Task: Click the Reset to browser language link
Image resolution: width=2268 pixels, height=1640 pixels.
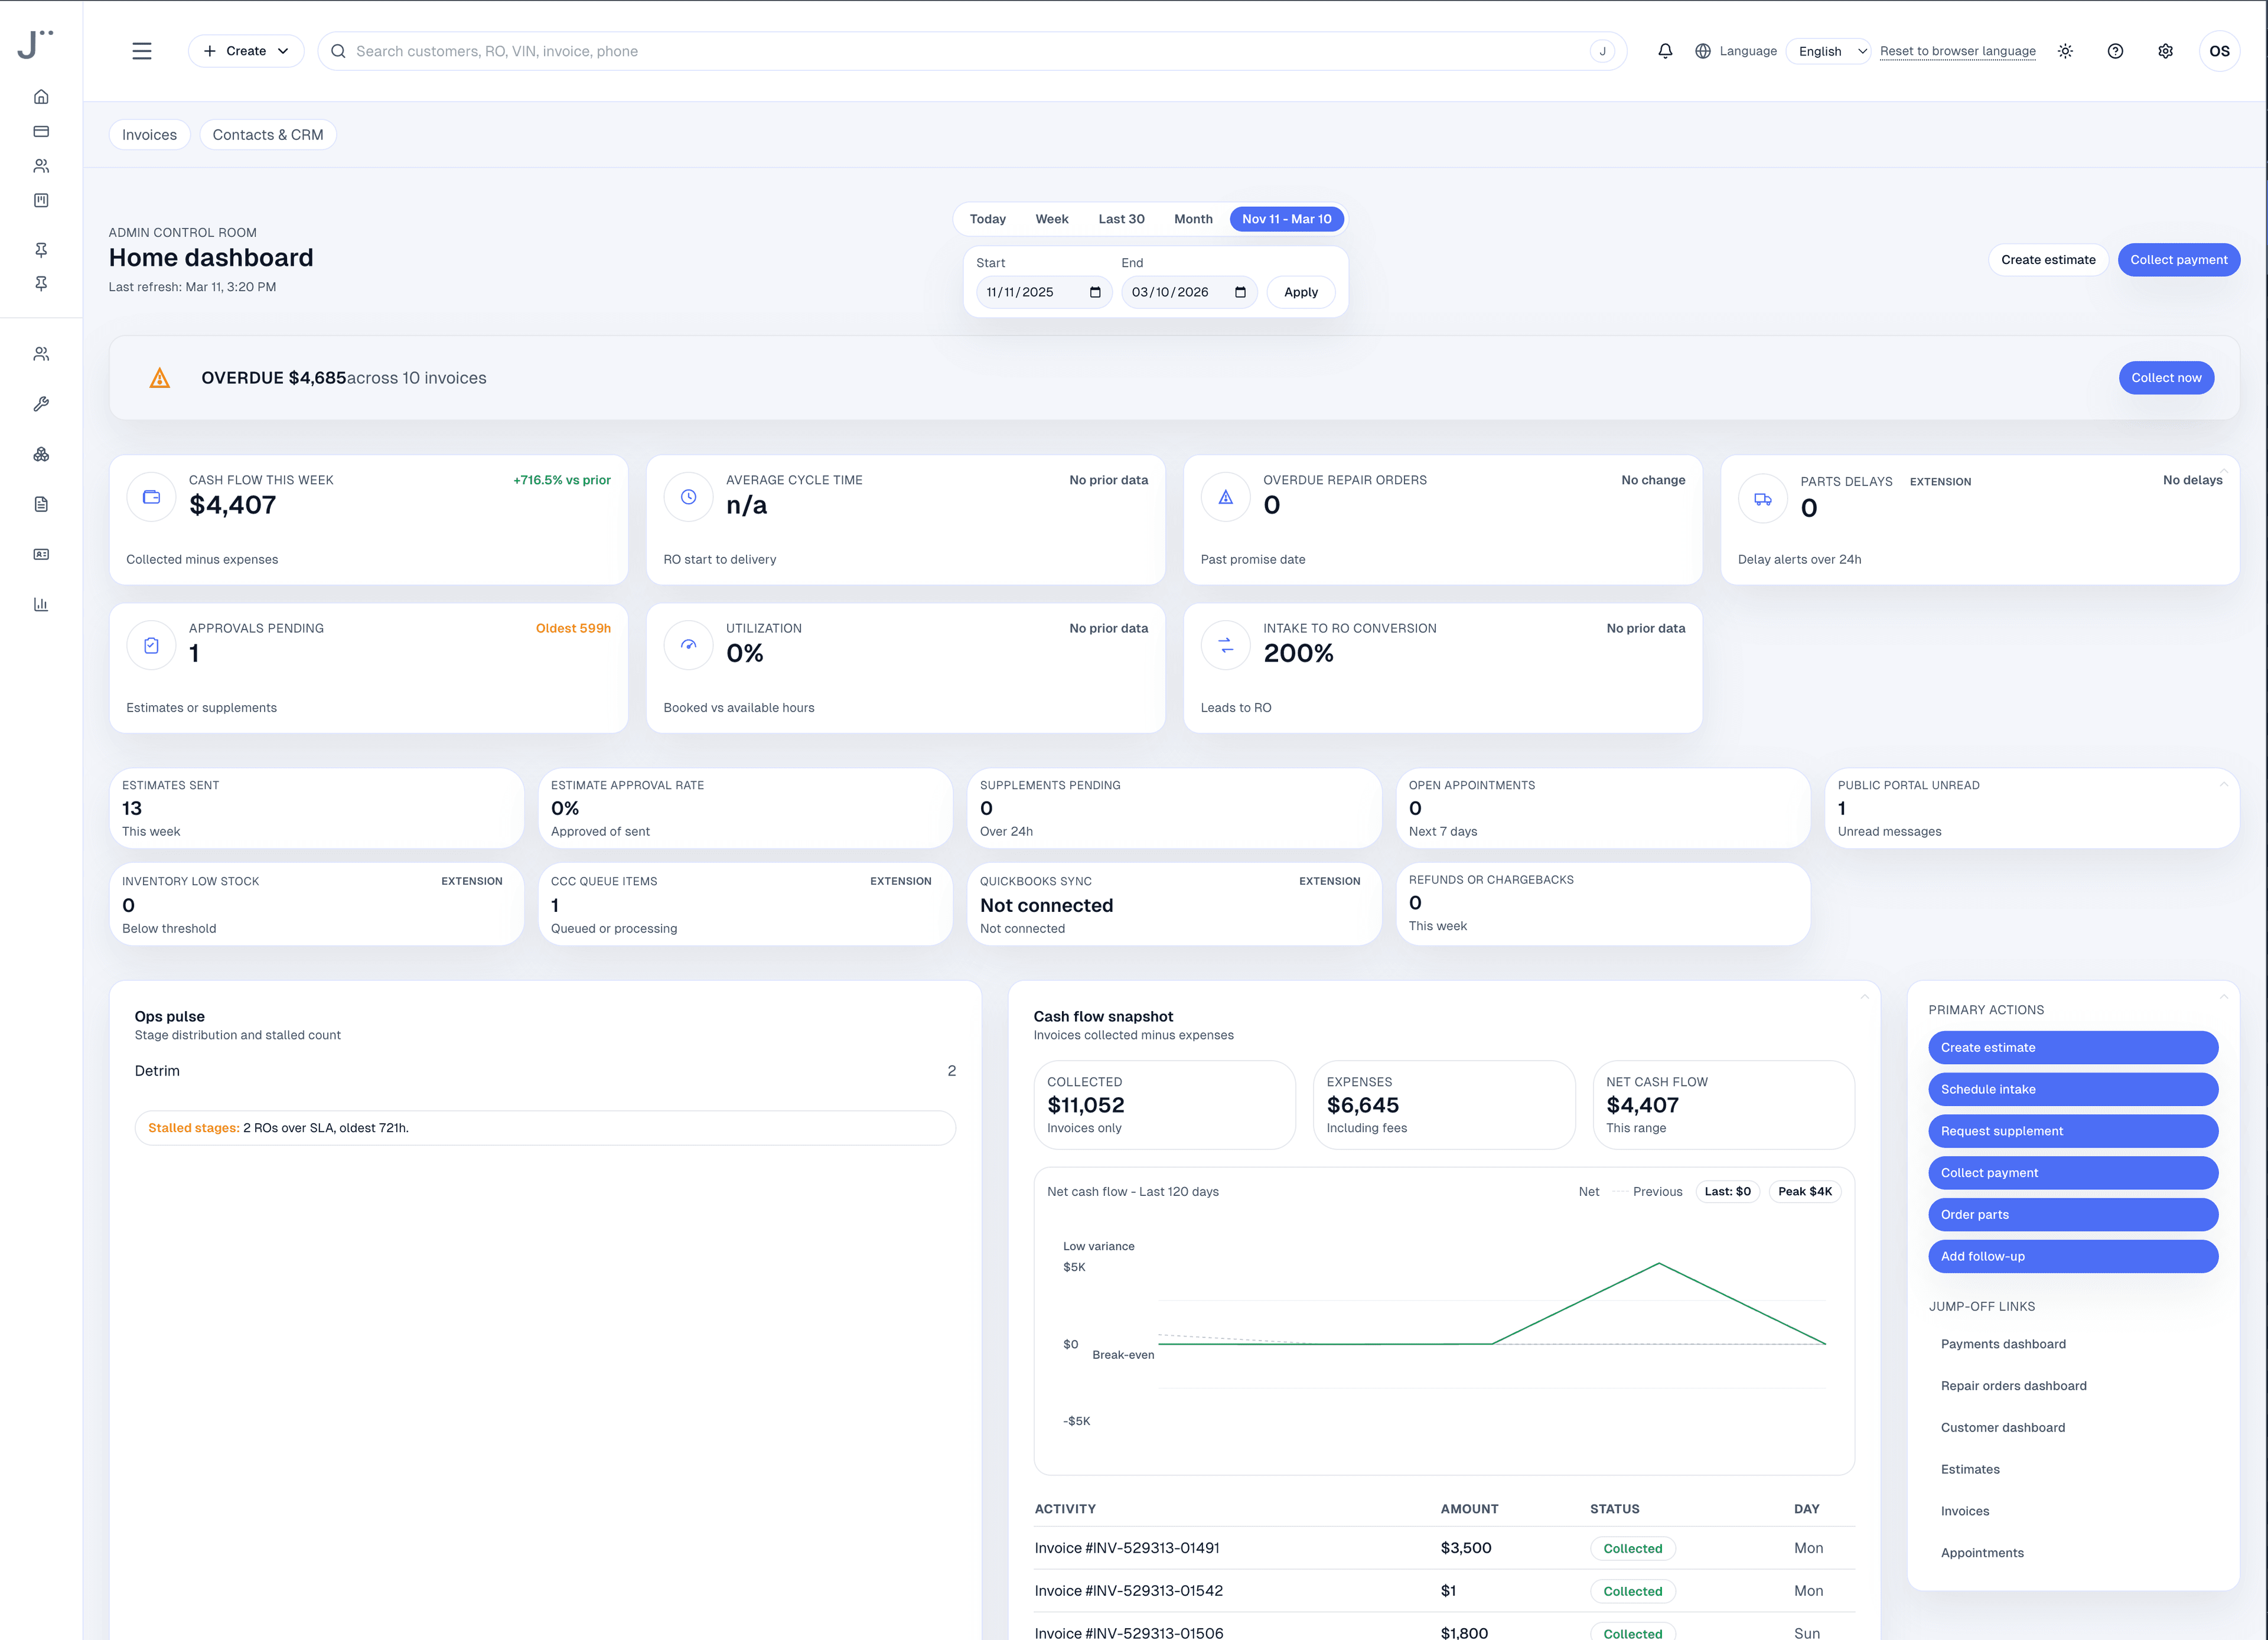Action: [1958, 50]
